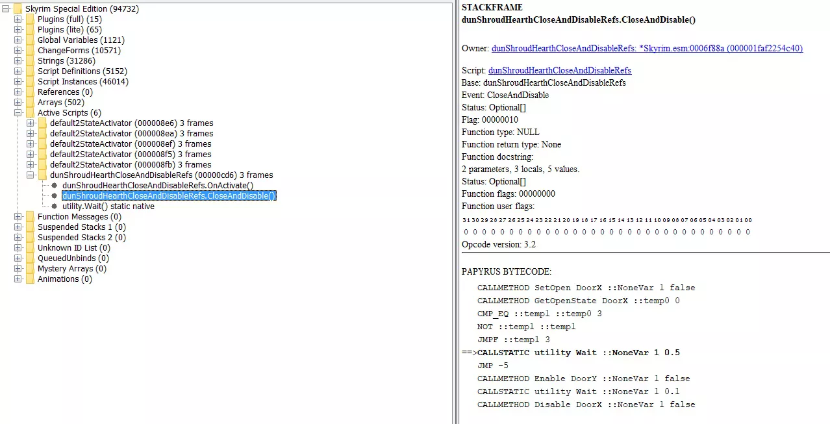Expand the Script Instances node
Image resolution: width=830 pixels, height=424 pixels.
(18, 82)
